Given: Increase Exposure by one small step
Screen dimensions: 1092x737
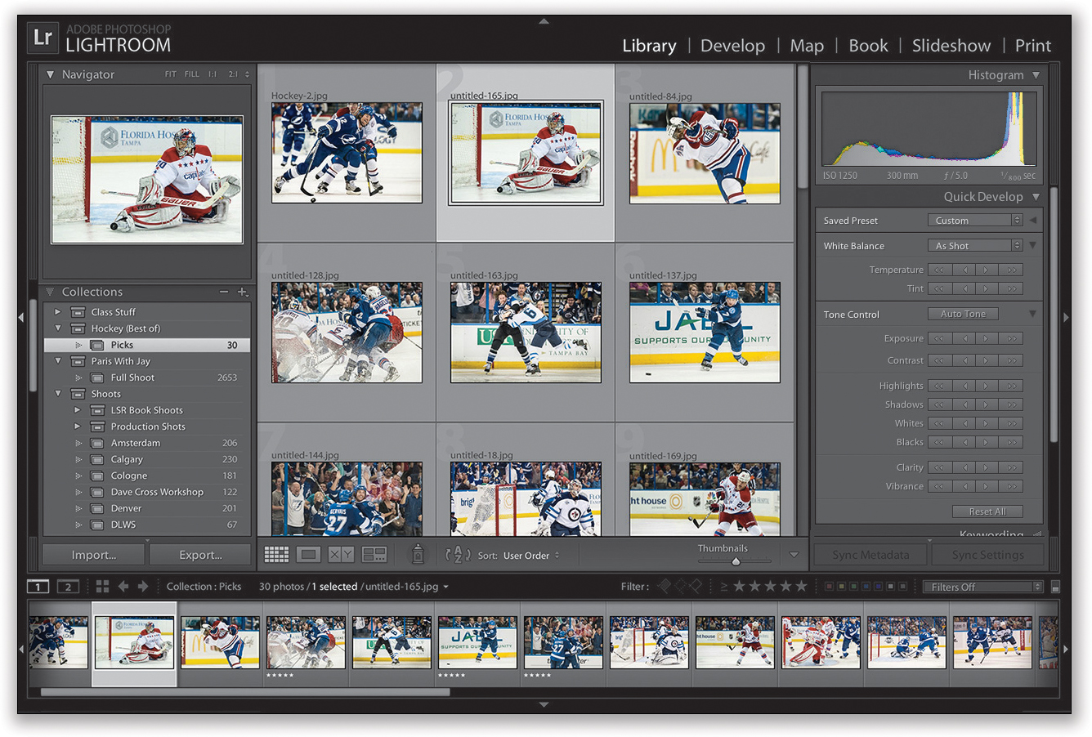Looking at the screenshot, I should pos(987,338).
